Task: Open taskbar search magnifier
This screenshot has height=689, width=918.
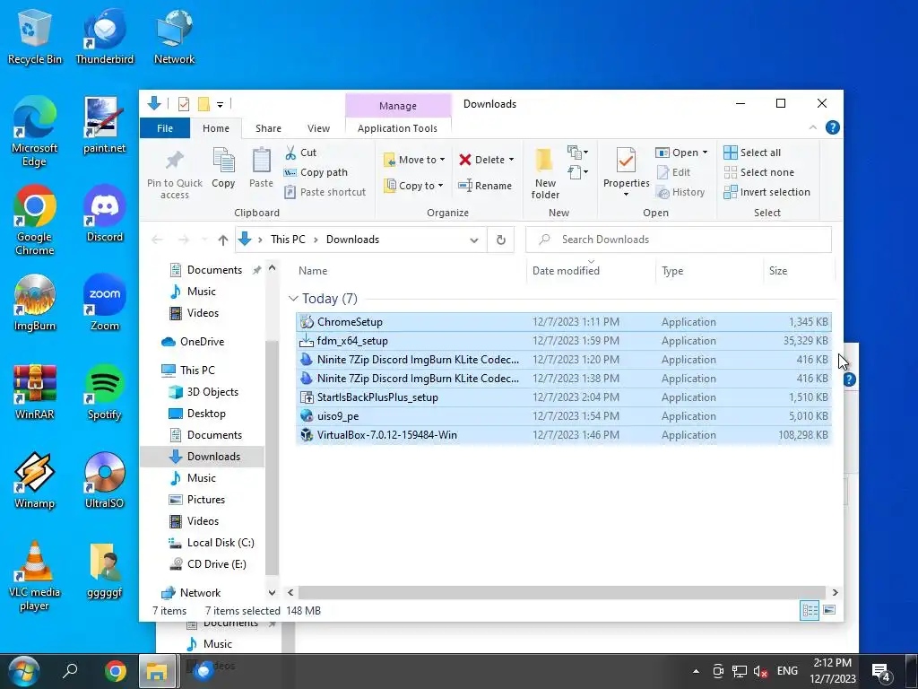Action: (70, 671)
